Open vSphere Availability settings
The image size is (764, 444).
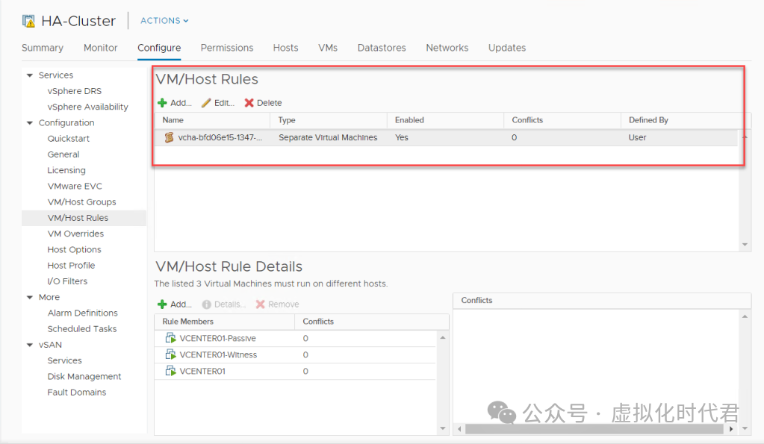point(87,107)
